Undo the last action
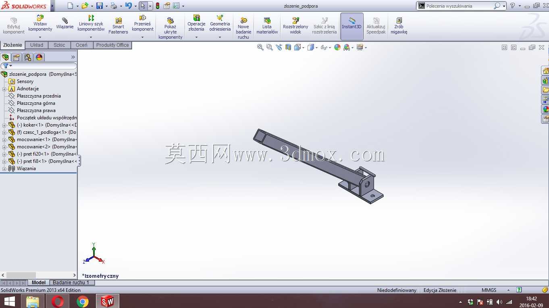Viewport: 549px width, 308px height. click(128, 6)
